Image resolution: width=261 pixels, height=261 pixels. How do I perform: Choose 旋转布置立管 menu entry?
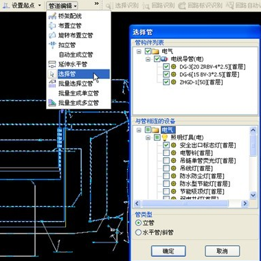pyautogui.click(x=78, y=35)
